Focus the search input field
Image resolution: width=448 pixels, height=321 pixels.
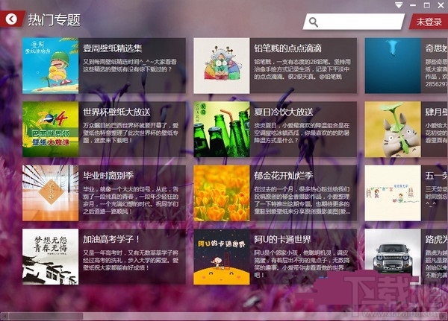click(354, 22)
